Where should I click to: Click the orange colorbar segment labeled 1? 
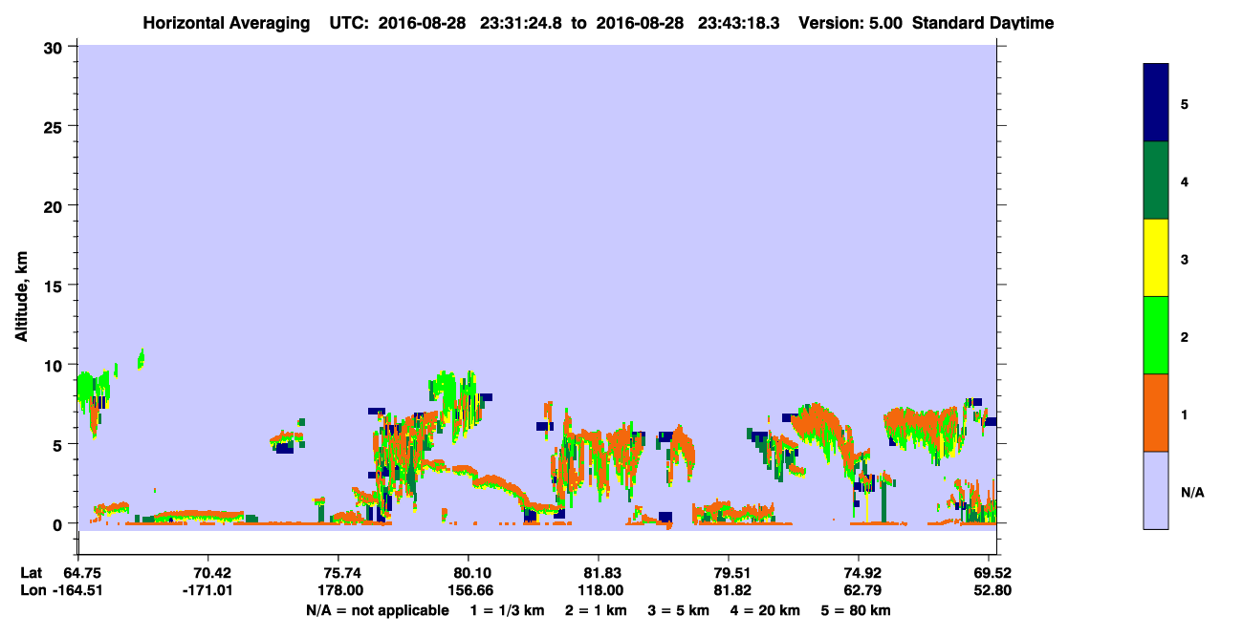coord(1156,413)
